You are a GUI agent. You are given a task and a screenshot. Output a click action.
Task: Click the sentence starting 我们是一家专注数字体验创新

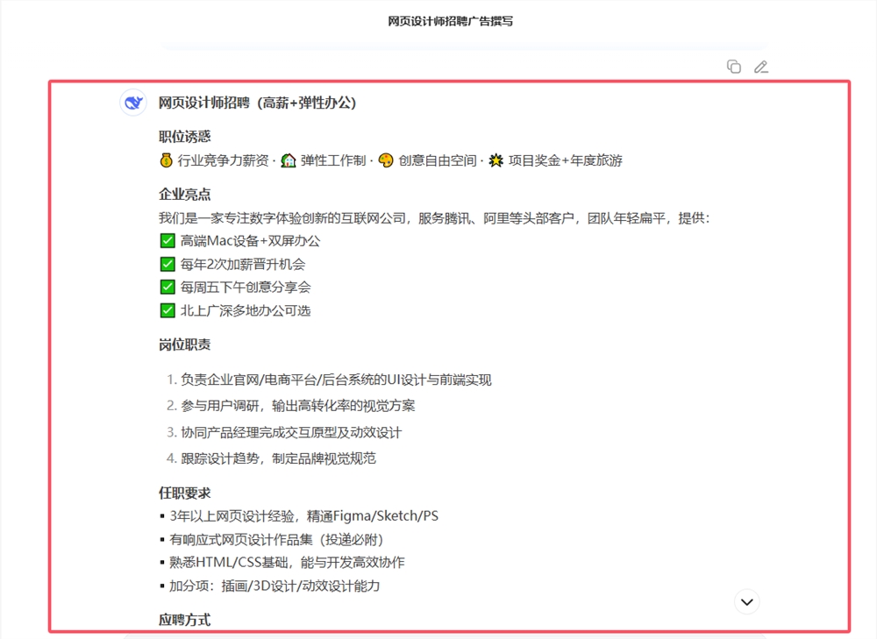(x=434, y=218)
